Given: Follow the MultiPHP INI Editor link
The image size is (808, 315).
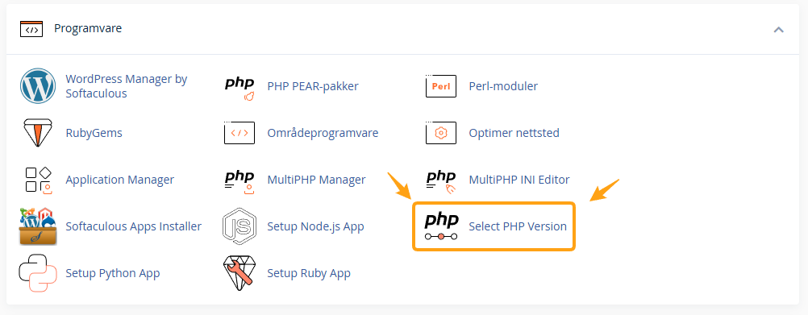Looking at the screenshot, I should 519,180.
